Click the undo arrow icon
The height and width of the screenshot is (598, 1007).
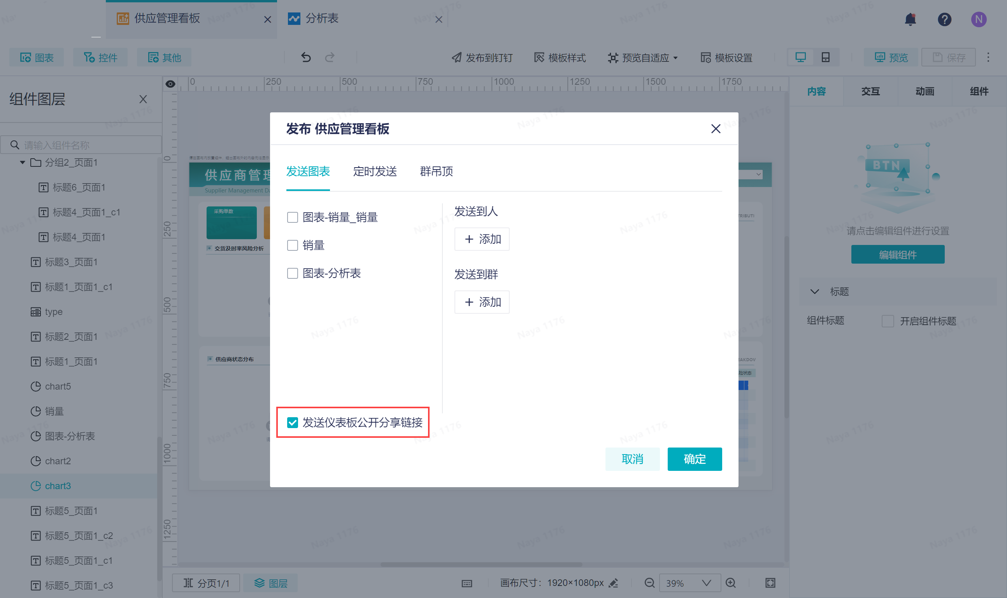[x=306, y=58]
